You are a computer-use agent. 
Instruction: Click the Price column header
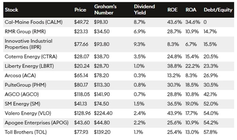pos(80,10)
